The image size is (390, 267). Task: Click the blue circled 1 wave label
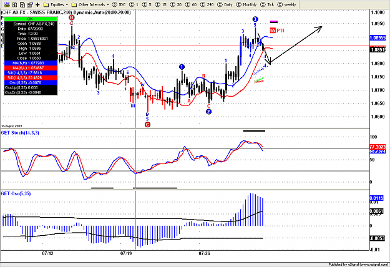coord(182,67)
